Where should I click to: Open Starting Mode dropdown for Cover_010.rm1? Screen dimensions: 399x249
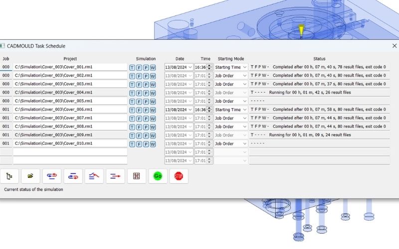click(x=231, y=143)
